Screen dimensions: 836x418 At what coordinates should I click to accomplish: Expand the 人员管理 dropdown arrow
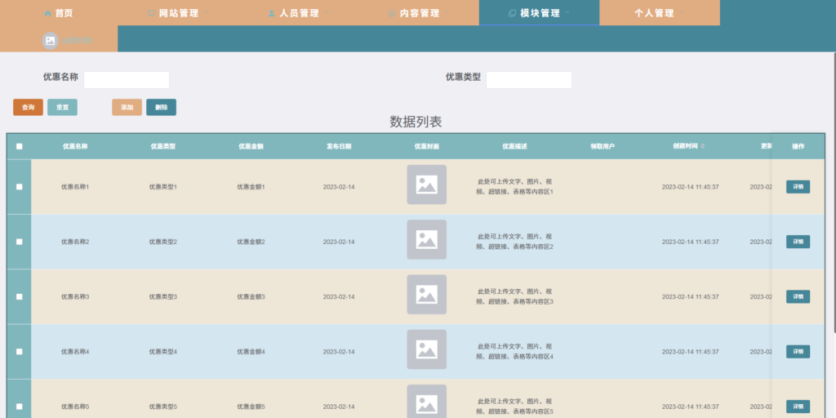click(x=327, y=12)
